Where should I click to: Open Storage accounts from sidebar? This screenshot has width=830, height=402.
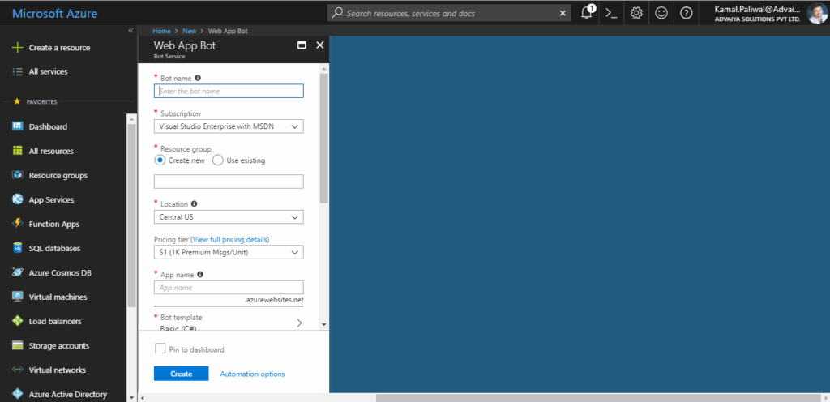click(x=58, y=346)
